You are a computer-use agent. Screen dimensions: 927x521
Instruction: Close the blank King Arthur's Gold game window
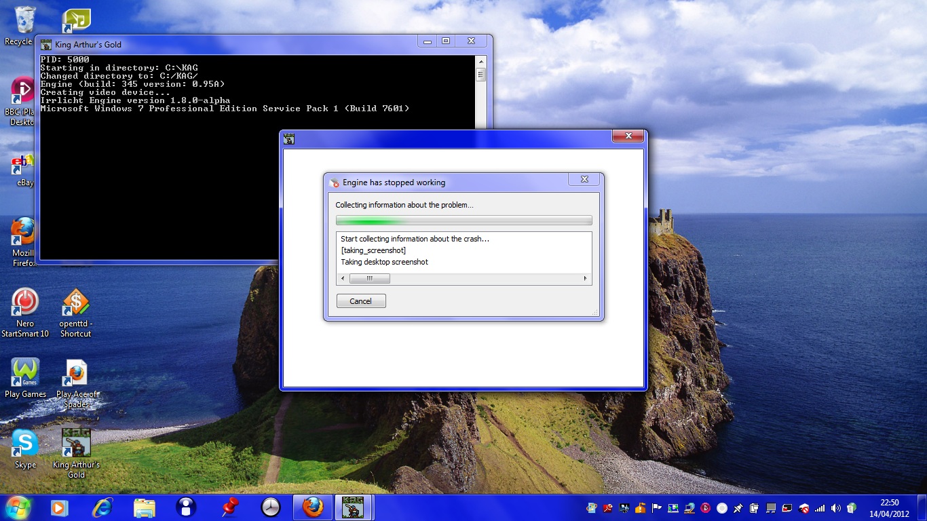coord(628,136)
